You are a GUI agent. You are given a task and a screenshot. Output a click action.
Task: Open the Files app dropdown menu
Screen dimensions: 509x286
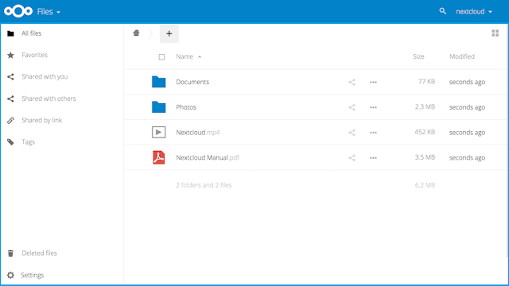[49, 12]
